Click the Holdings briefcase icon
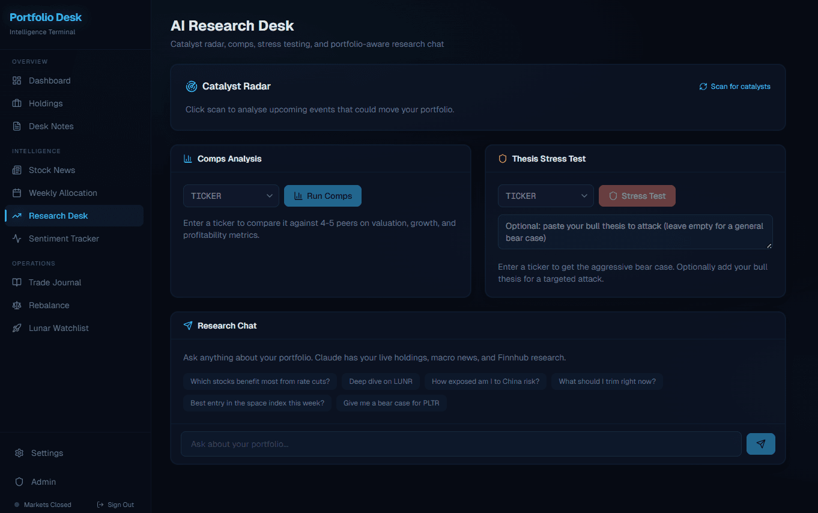The image size is (818, 513). [x=17, y=103]
